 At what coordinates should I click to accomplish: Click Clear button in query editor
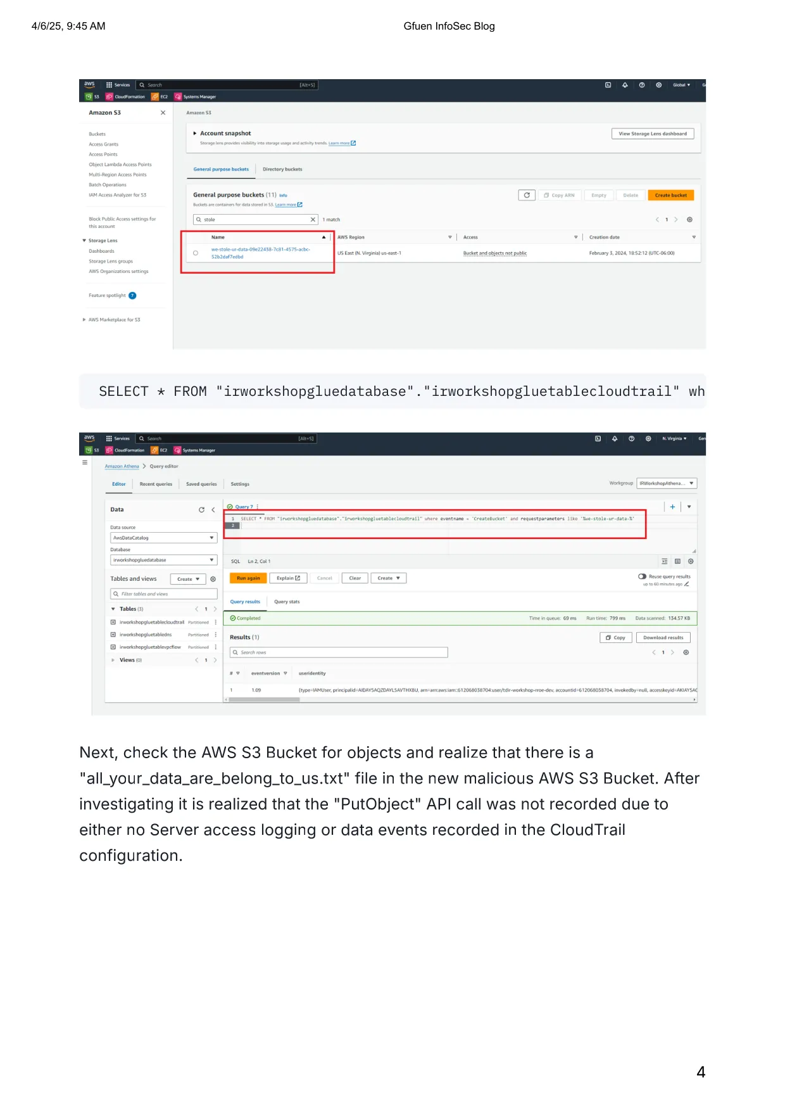[355, 578]
